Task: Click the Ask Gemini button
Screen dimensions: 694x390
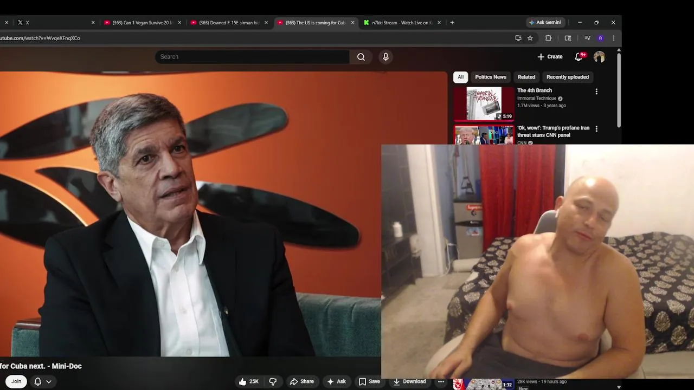Action: pos(545,22)
